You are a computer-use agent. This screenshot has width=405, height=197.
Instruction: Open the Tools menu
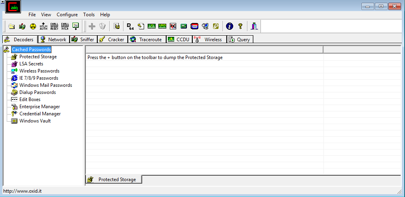click(x=89, y=15)
